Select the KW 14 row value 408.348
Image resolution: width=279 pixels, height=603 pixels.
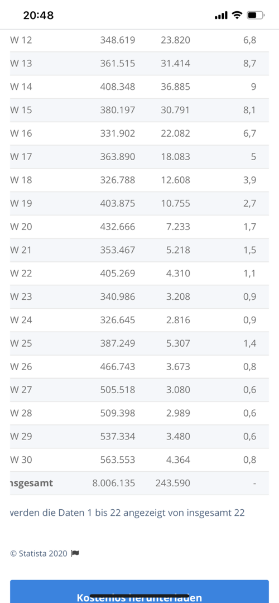point(118,87)
